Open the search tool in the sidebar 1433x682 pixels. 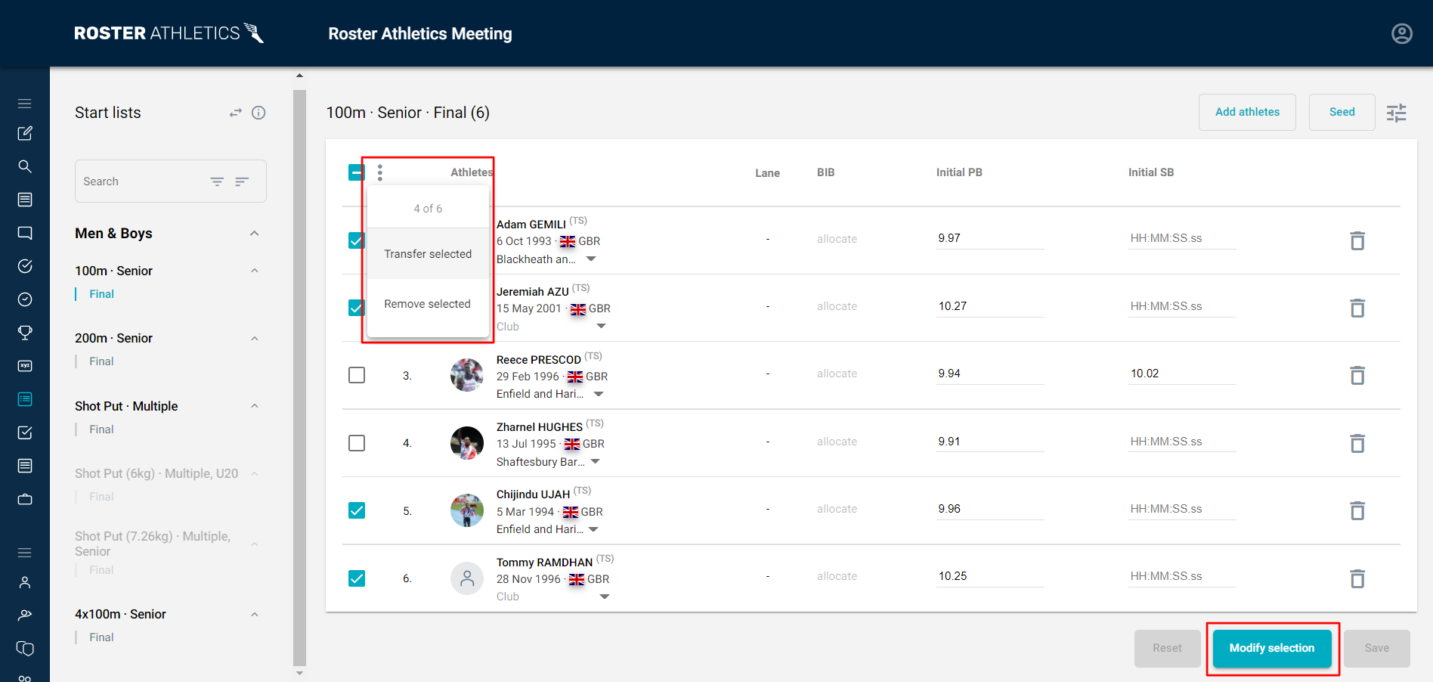[25, 166]
